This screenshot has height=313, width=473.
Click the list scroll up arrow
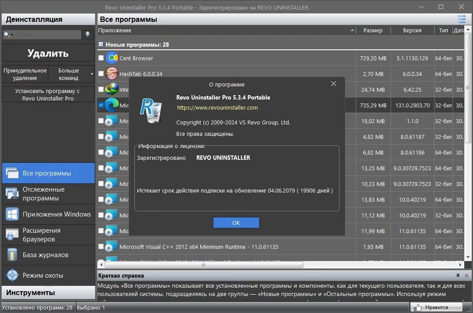(468, 30)
